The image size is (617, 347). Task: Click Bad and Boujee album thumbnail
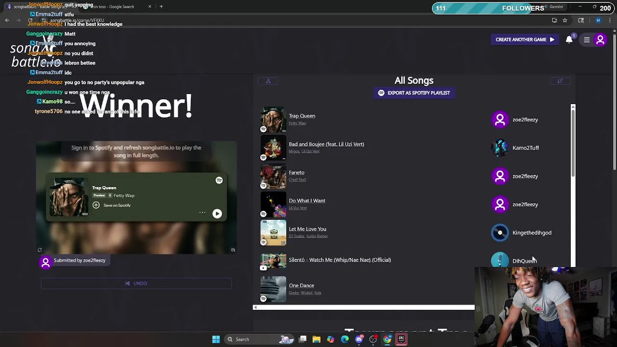coord(273,148)
